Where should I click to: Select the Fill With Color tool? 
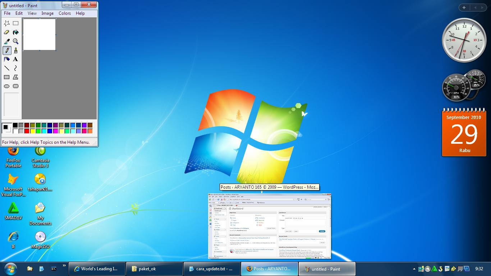(x=15, y=32)
